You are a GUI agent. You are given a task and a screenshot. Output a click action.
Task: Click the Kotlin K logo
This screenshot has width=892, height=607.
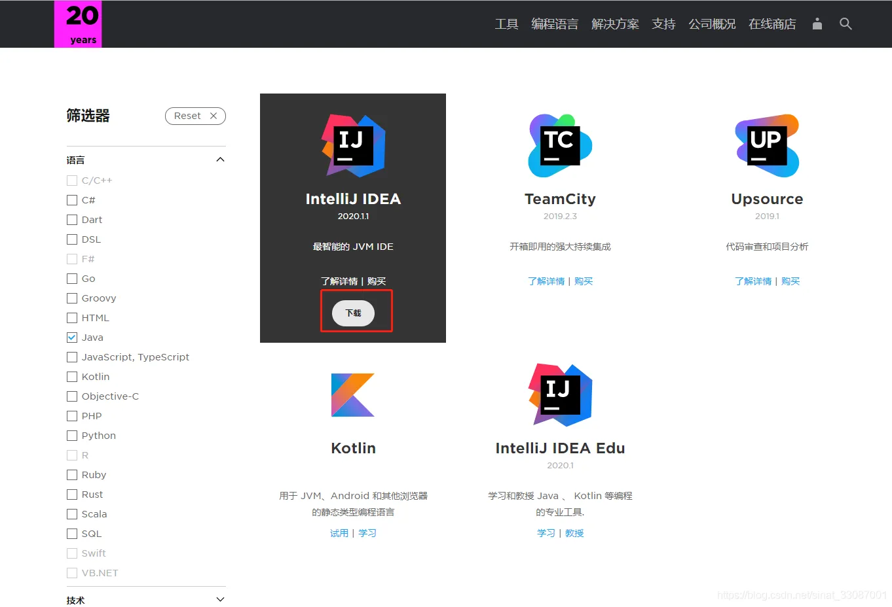coord(353,395)
